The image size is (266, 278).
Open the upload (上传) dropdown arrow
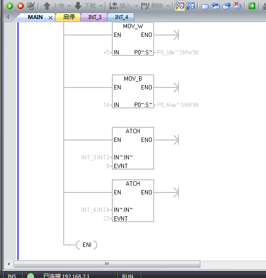69,6
